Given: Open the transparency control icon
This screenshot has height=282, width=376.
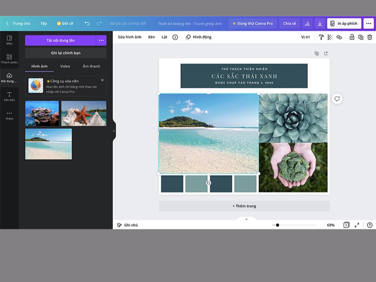Looking at the screenshot, I should click(x=329, y=38).
